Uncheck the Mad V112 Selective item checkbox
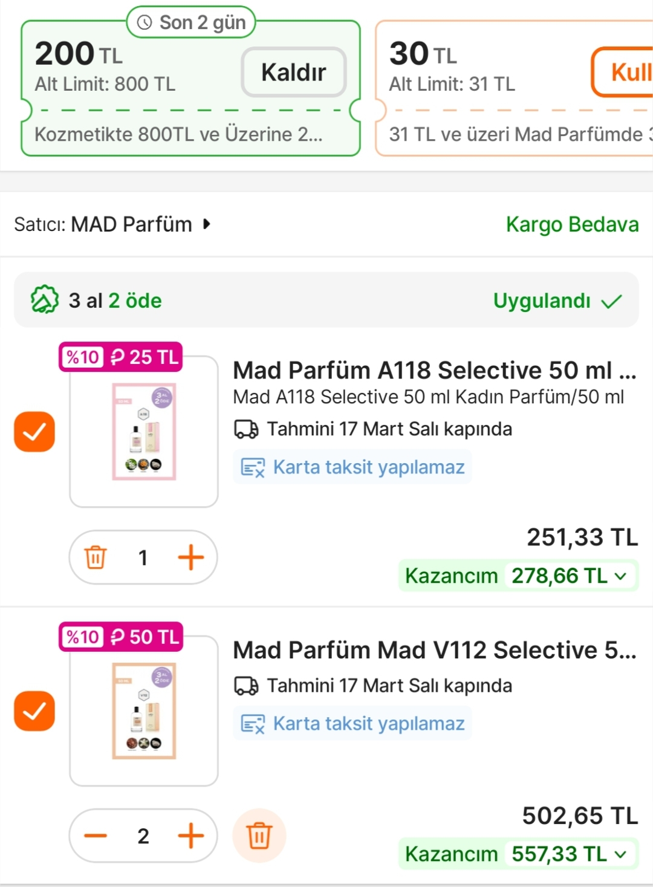 pos(34,711)
